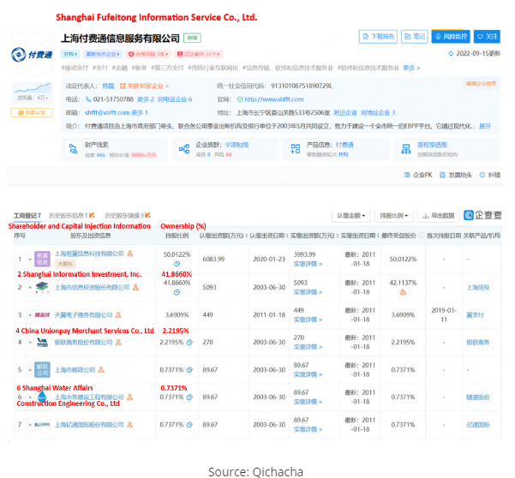Expand the 高新技术企业 tag
This screenshot has height=478, width=515.
103,54
